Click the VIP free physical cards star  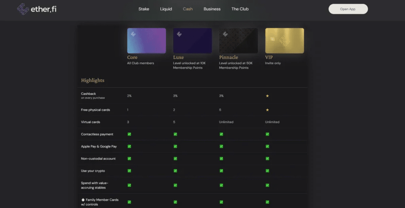267,110
